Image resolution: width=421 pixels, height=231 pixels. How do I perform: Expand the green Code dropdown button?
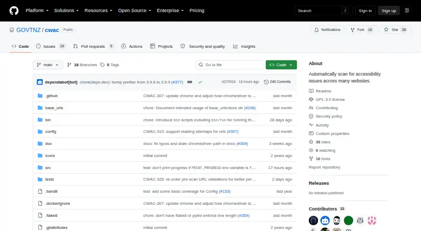(281, 65)
